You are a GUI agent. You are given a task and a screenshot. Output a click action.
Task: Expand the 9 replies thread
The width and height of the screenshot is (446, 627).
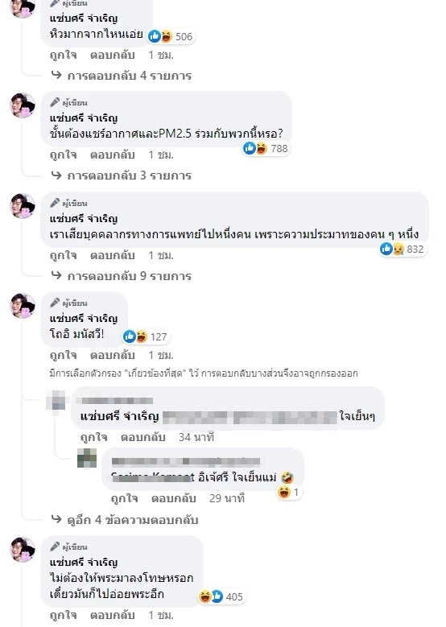[x=122, y=276]
